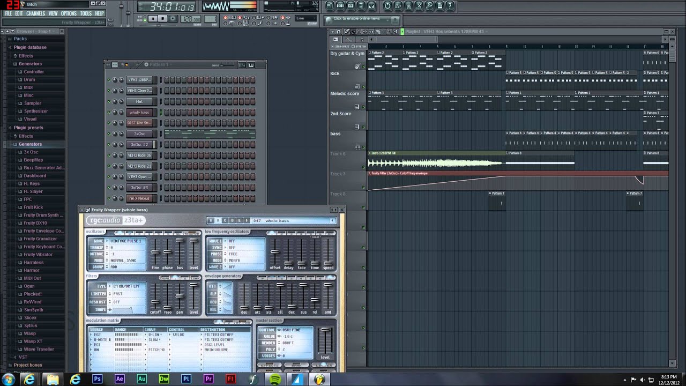Open the VIEW menu
The image size is (686, 386).
(53, 13)
